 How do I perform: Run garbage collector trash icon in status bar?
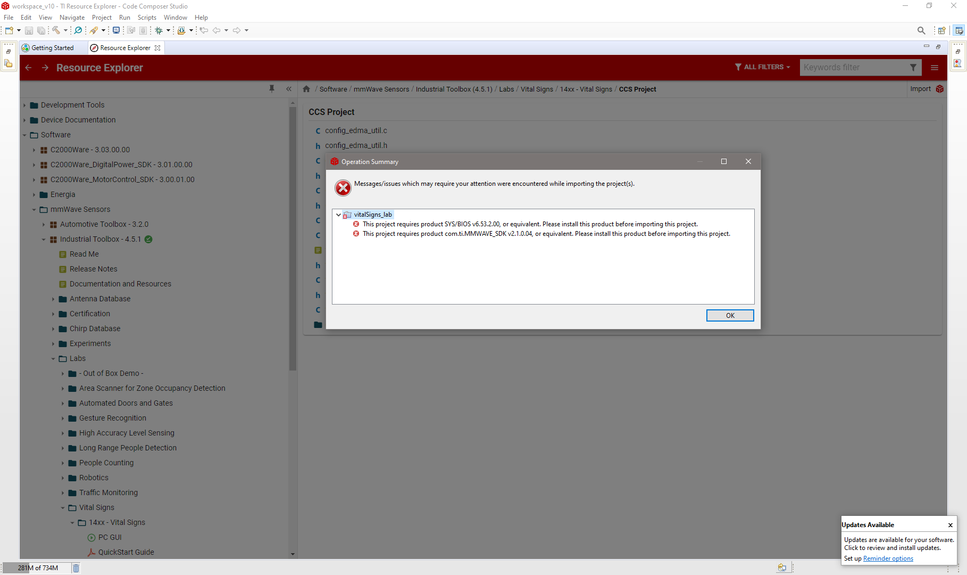coord(76,568)
